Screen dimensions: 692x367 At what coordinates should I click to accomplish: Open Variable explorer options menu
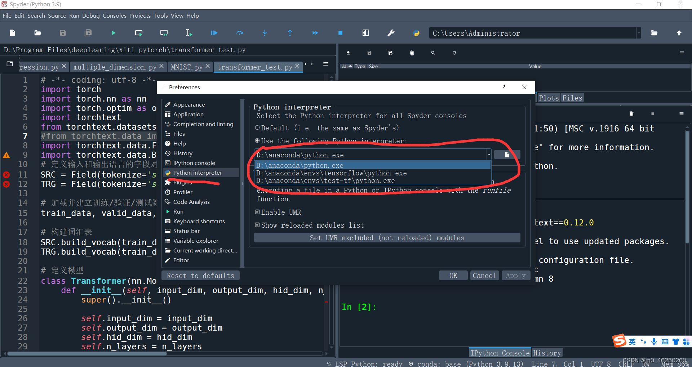682,53
